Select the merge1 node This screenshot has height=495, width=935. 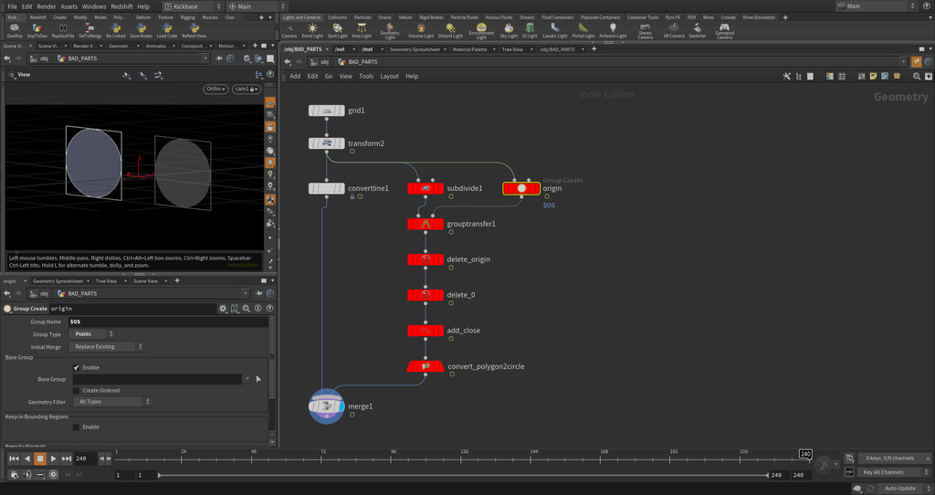327,406
